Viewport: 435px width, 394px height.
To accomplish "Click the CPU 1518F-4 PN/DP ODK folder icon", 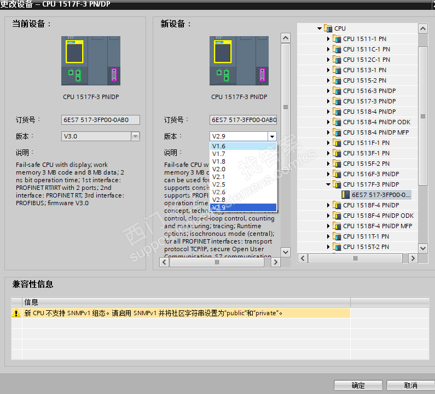I will point(337,216).
